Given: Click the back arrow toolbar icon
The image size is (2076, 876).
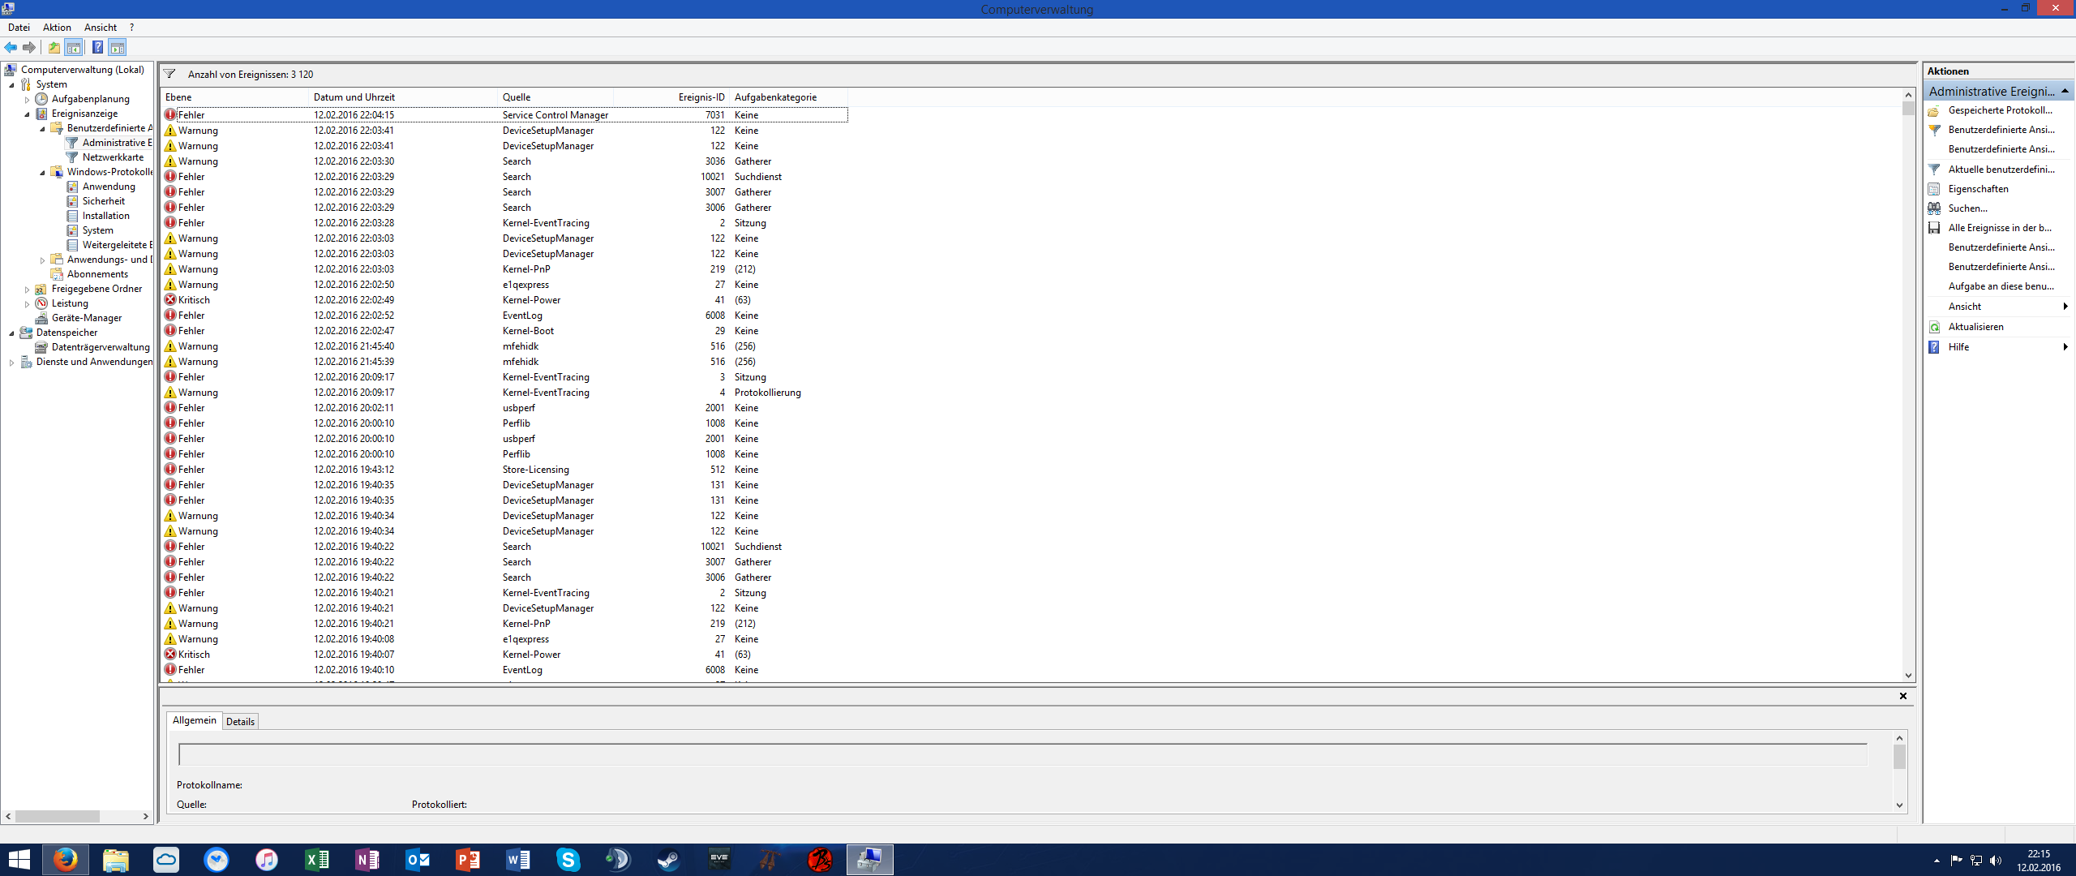Looking at the screenshot, I should tap(11, 48).
